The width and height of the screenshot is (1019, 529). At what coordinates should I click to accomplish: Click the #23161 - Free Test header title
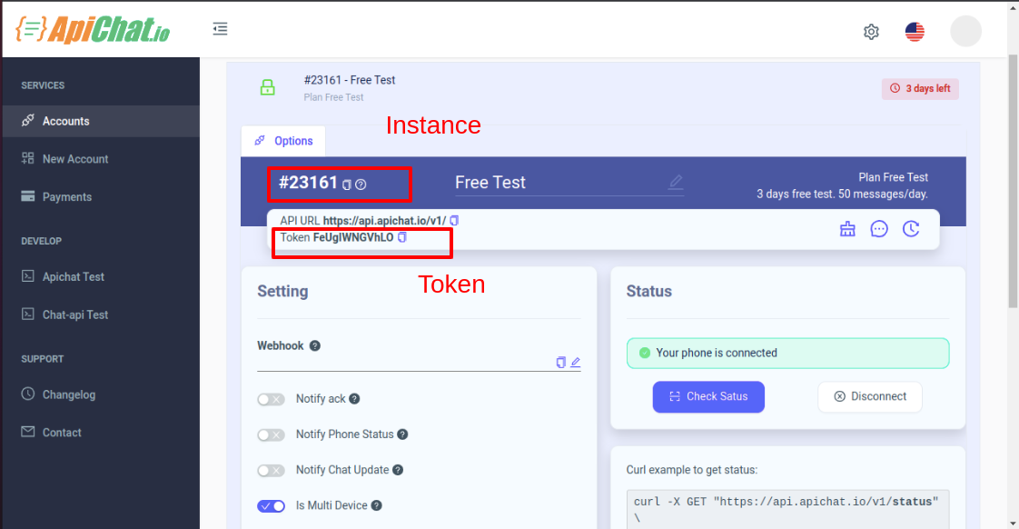[350, 80]
